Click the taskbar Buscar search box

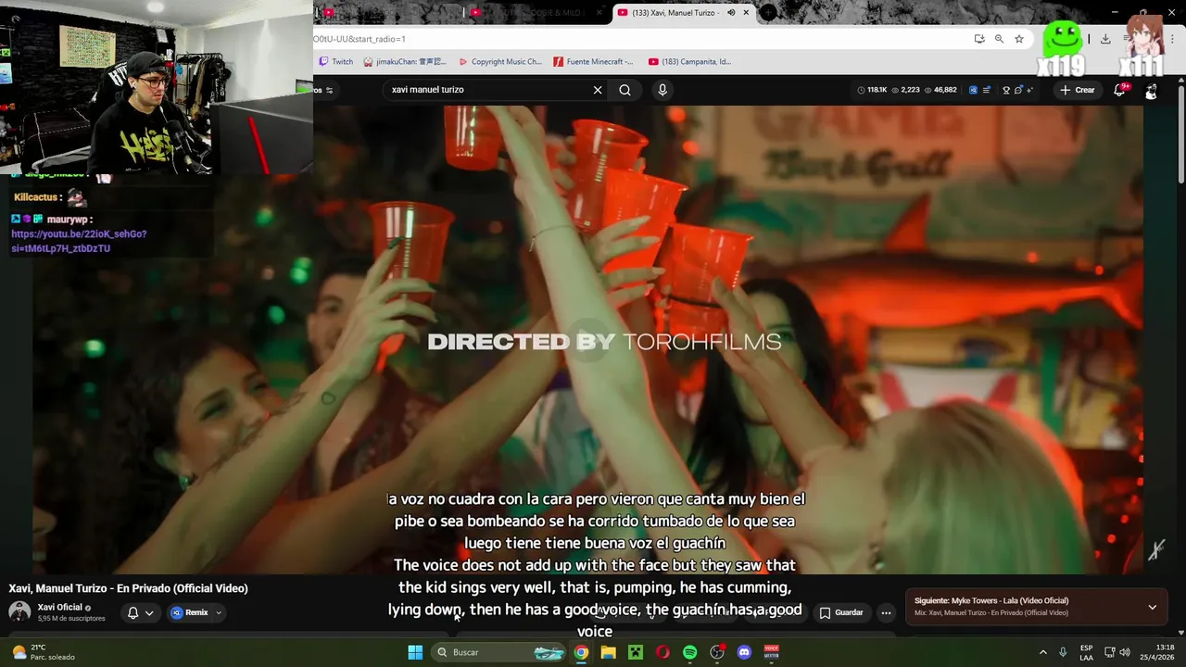coord(498,652)
